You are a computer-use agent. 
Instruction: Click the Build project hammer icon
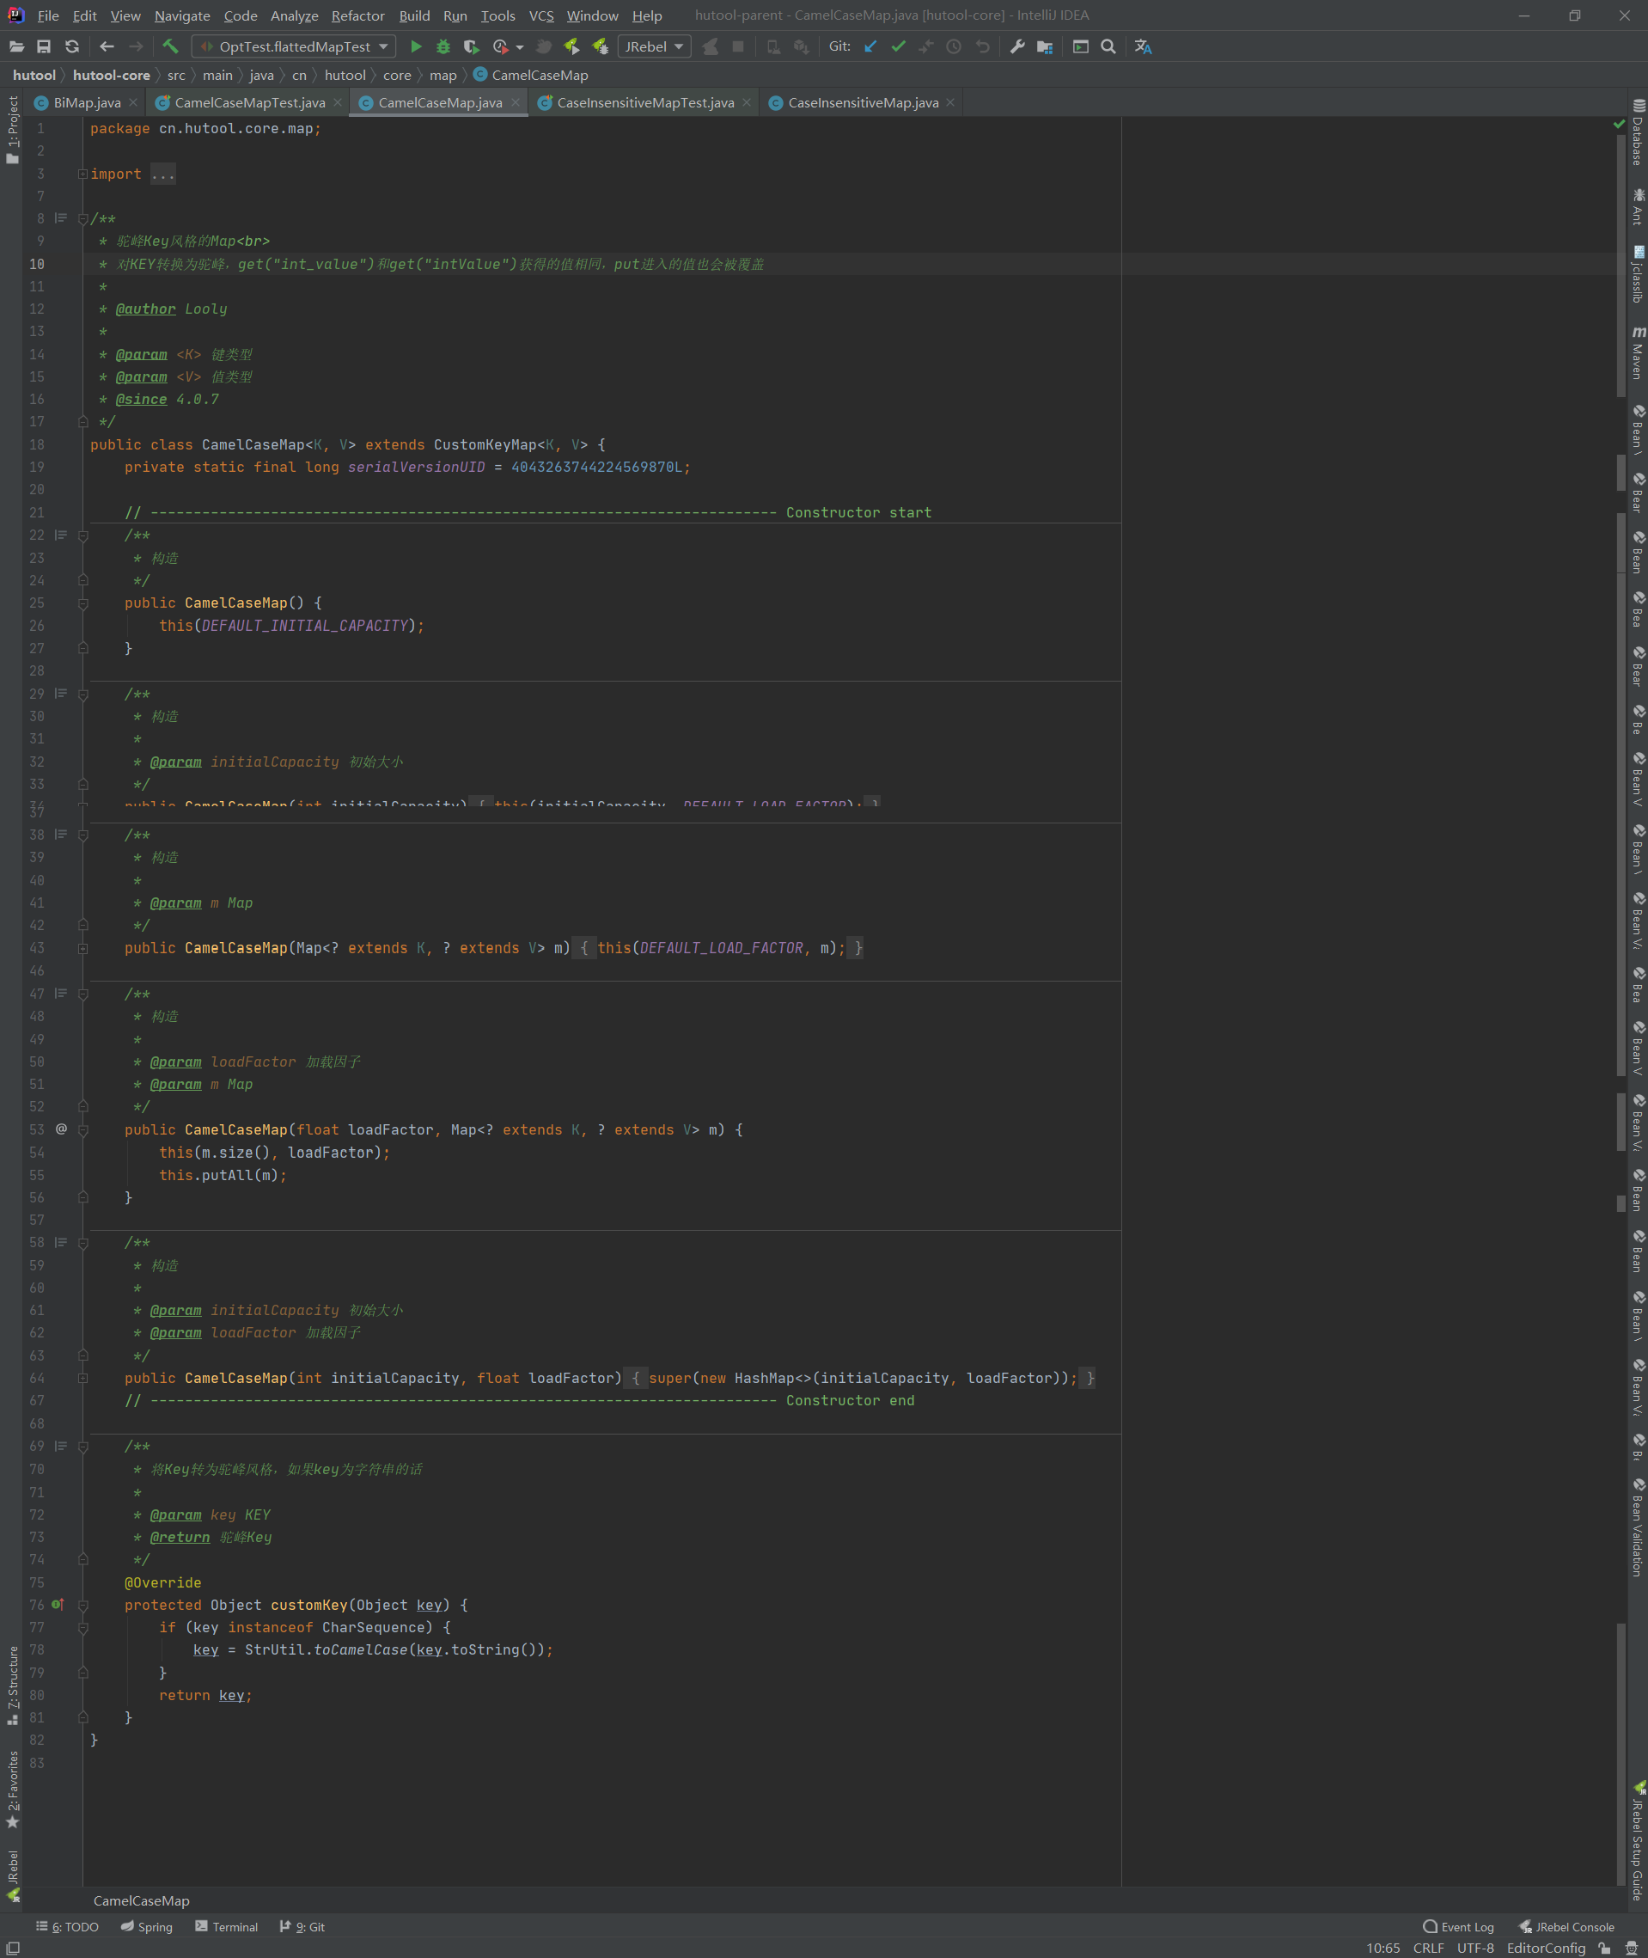170,46
